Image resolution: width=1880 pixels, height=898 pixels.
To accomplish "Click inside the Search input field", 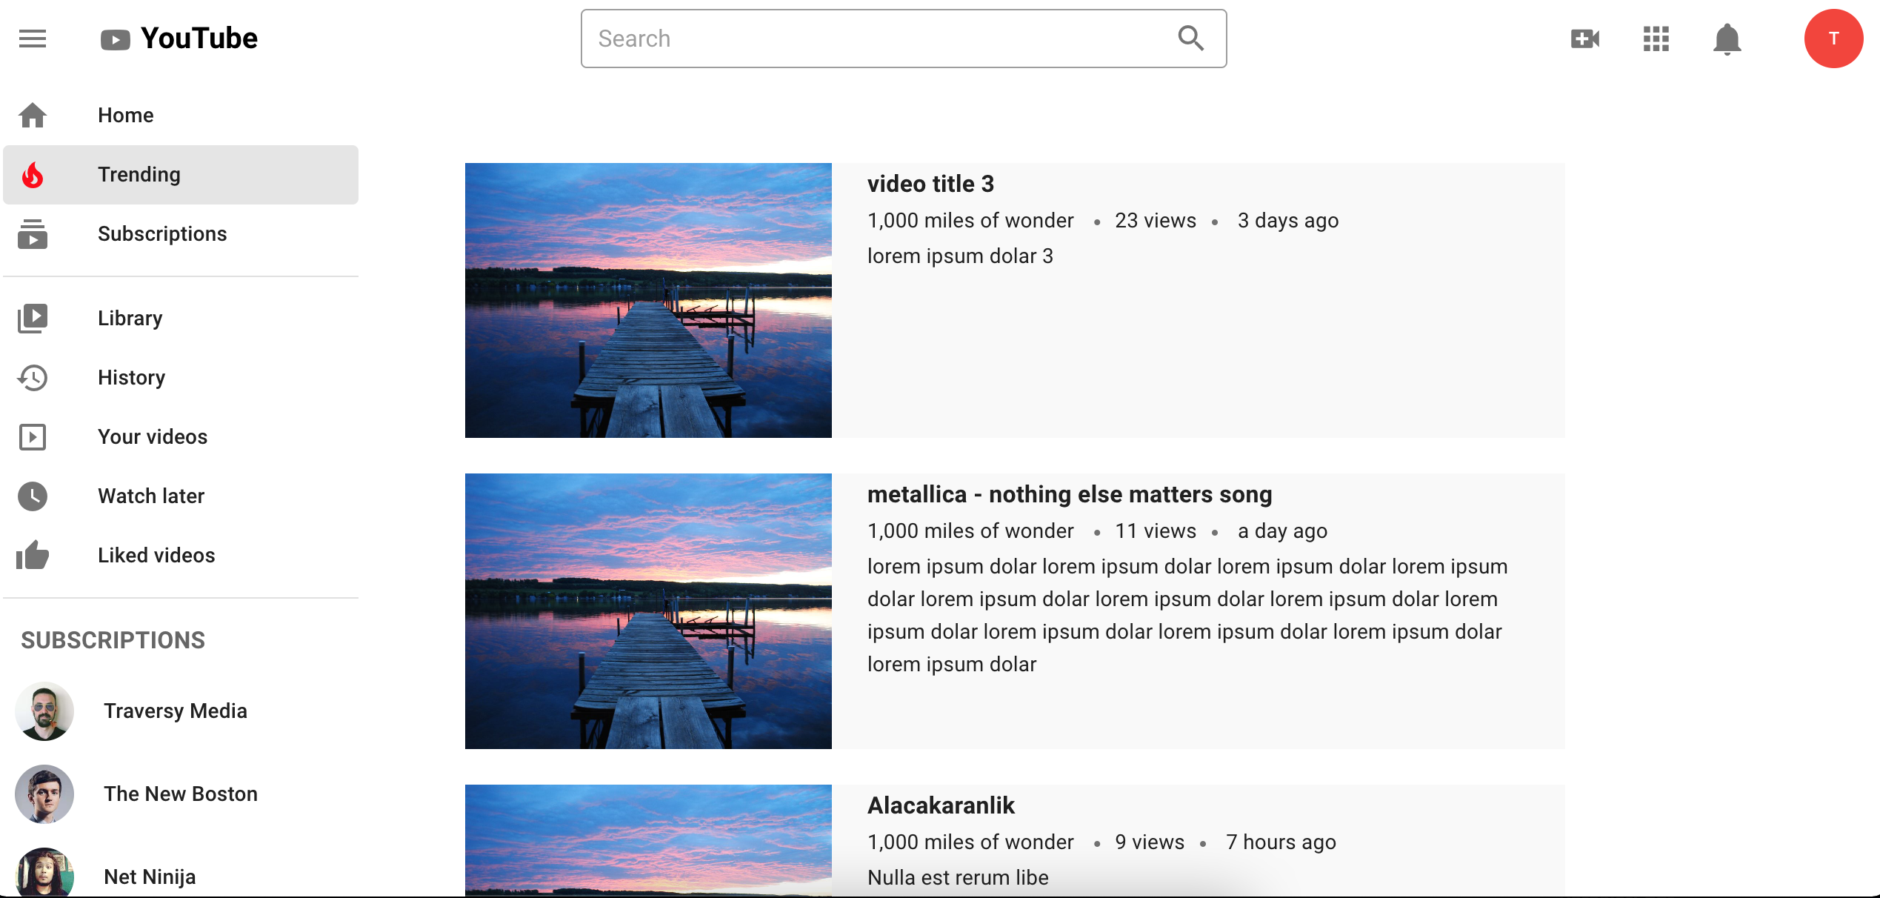I will point(815,38).
